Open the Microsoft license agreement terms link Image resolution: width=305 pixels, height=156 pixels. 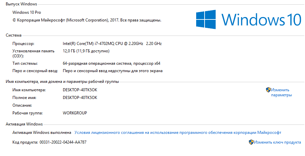coord(178,133)
